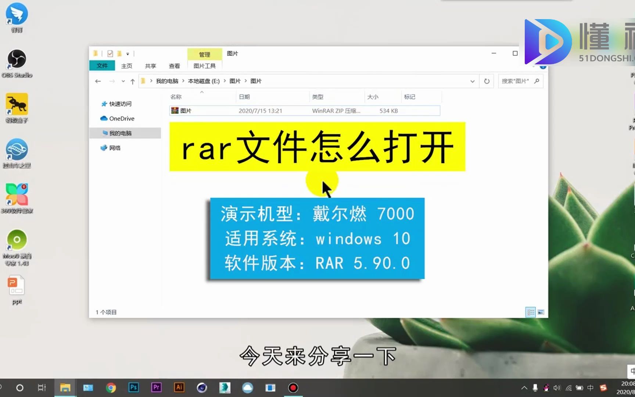Open Photoshop from the taskbar
The height and width of the screenshot is (397, 635).
133,387
